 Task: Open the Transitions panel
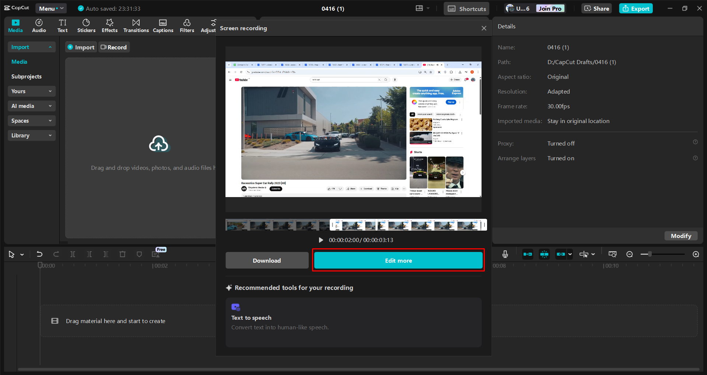(x=136, y=25)
